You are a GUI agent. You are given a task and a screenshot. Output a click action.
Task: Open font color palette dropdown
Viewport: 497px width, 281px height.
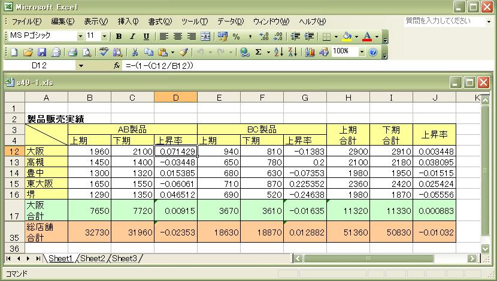tap(377, 37)
